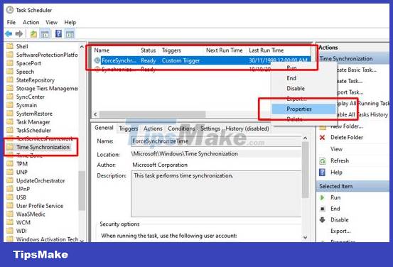Switch to the Actions tab
The width and height of the screenshot is (393, 267).
tap(153, 129)
